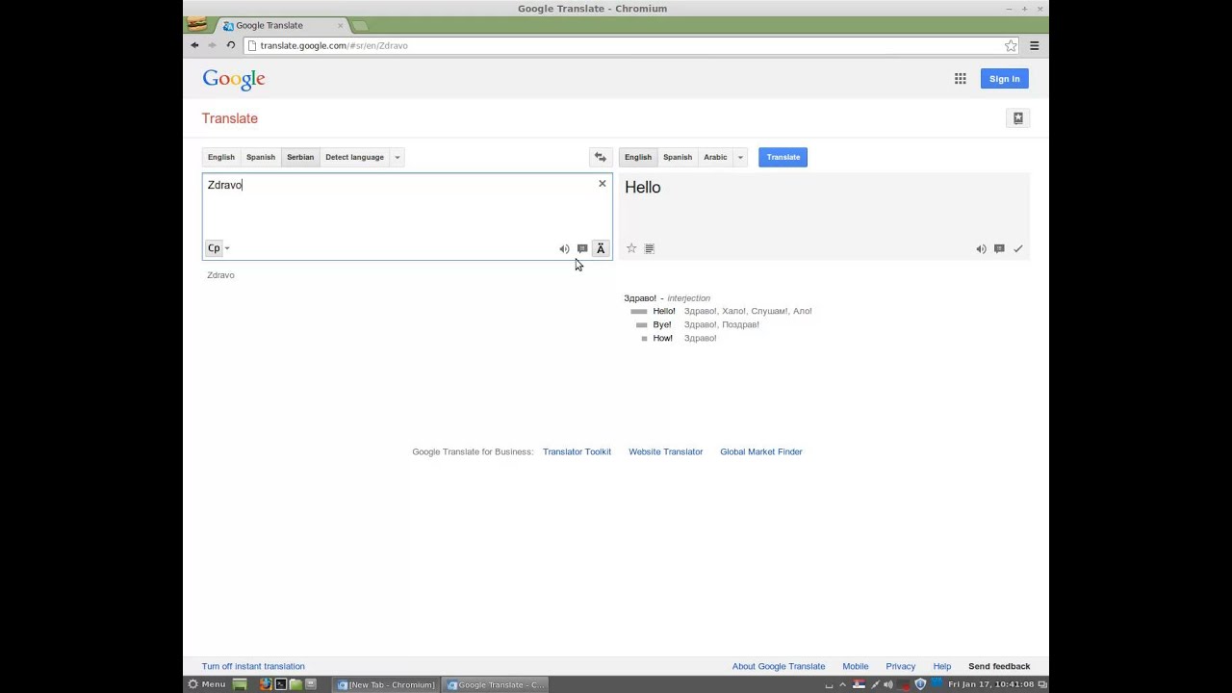The height and width of the screenshot is (693, 1232).
Task: Open a new browser tab
Action: 359,25
